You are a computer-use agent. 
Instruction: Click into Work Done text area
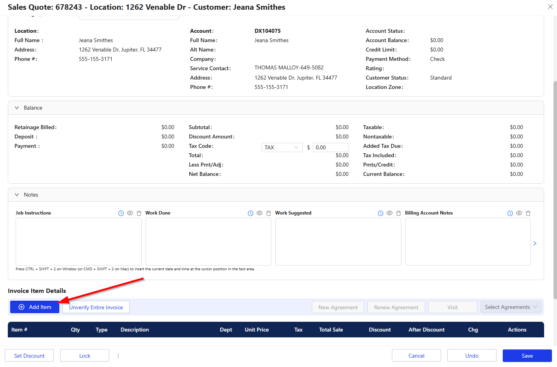click(208, 241)
